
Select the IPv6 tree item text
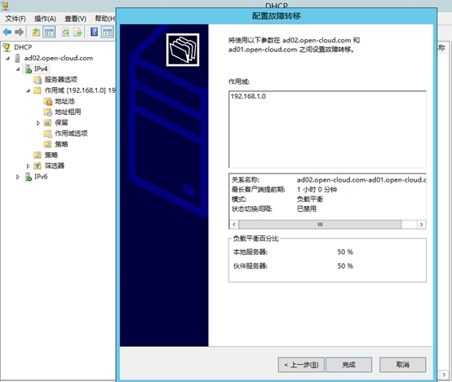point(41,177)
